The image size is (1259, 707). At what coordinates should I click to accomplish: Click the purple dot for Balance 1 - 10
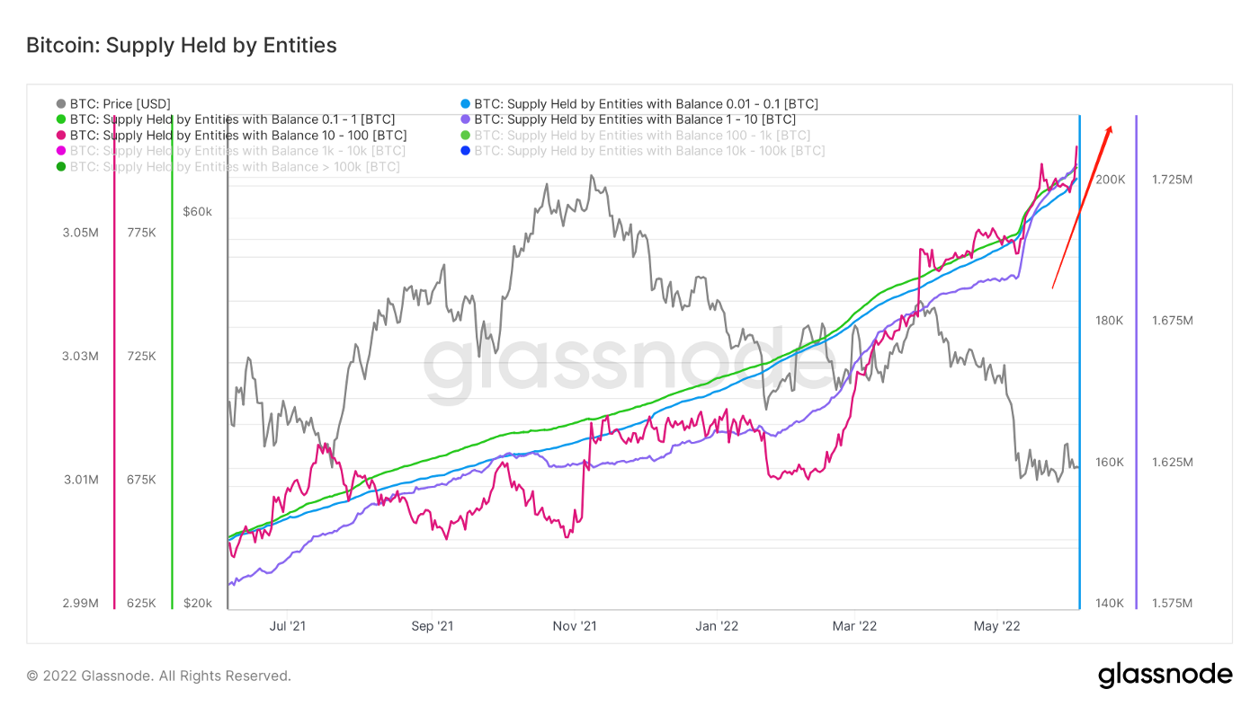coord(465,119)
